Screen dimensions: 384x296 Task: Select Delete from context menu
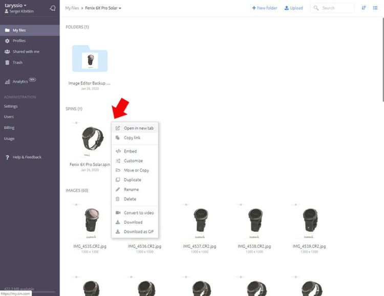point(135,199)
